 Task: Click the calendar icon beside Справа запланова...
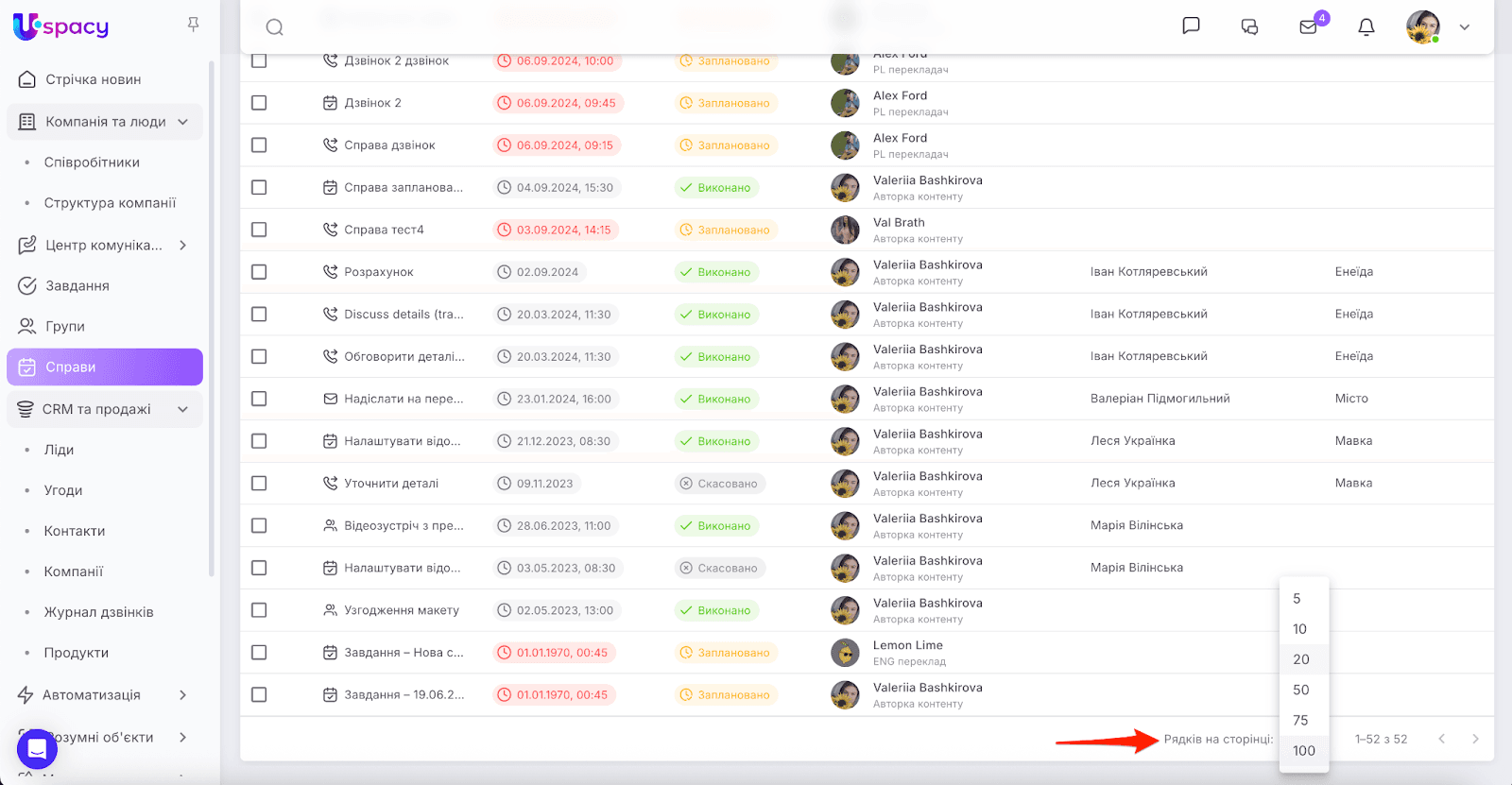pyautogui.click(x=330, y=188)
